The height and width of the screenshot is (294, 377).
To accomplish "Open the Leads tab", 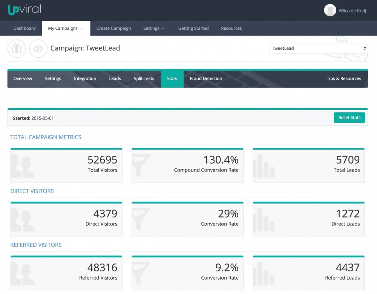I will (115, 79).
